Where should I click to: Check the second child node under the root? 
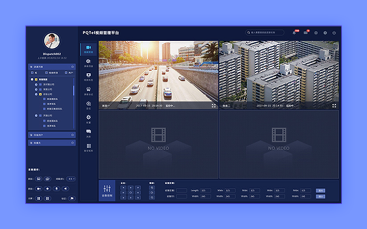pyautogui.click(x=40, y=89)
